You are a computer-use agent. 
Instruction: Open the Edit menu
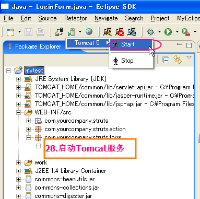click(26, 18)
